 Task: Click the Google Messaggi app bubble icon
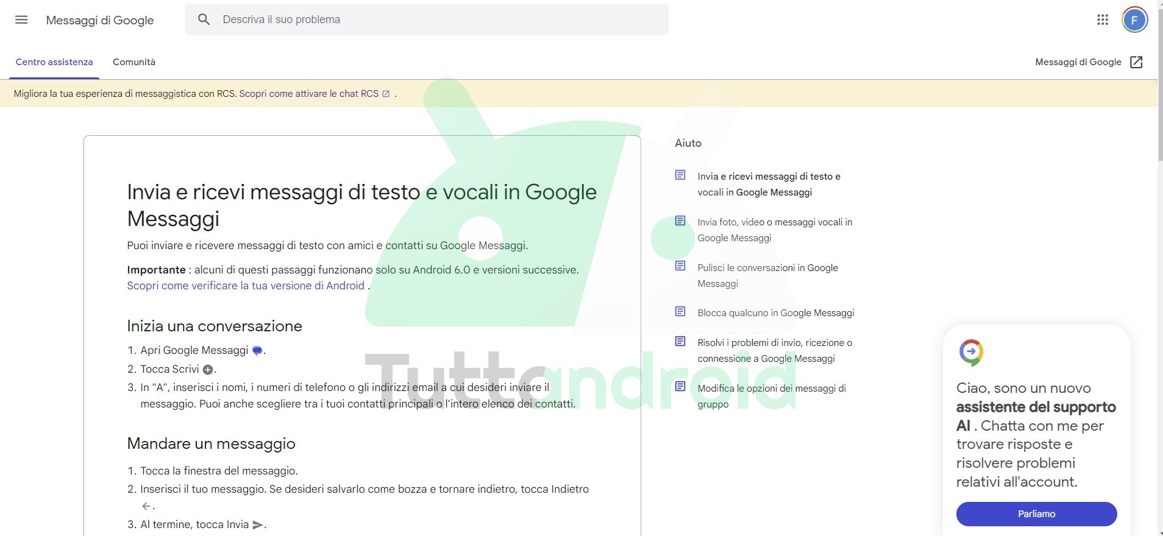point(257,351)
